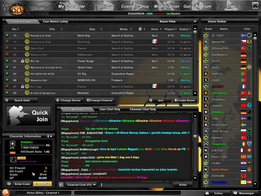
Task: Click the rank icon next to ESTRUME
Action: click(x=206, y=176)
